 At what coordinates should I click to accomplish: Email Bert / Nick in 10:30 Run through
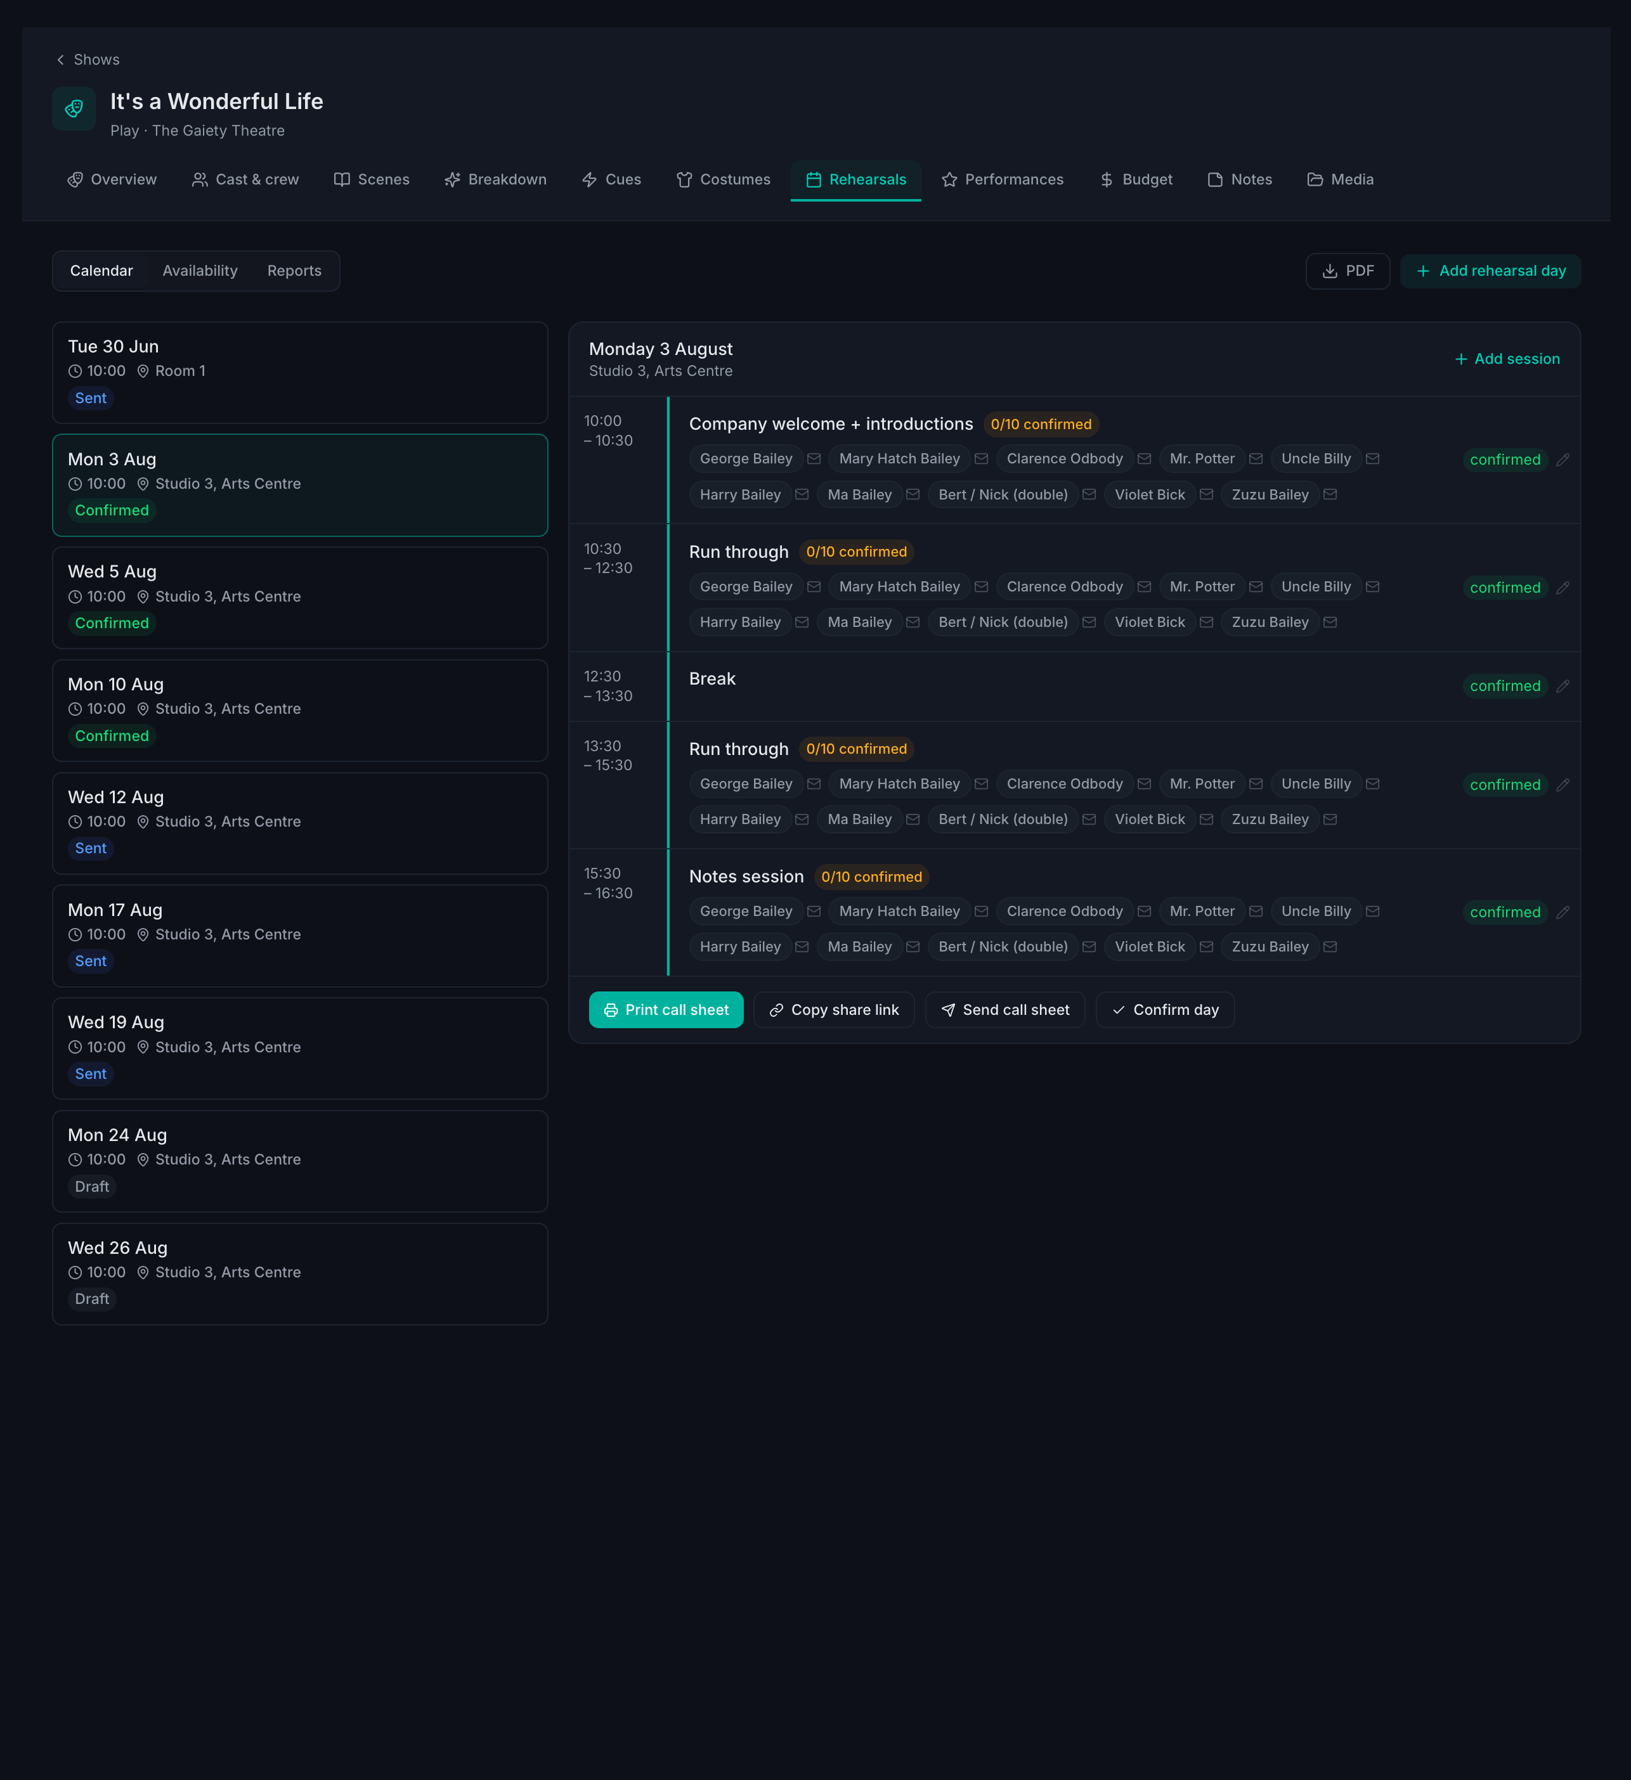coord(1089,622)
